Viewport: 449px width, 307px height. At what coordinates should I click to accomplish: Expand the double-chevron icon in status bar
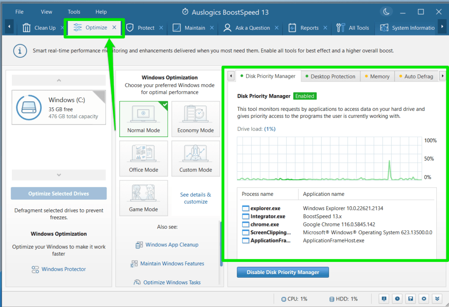click(x=437, y=299)
